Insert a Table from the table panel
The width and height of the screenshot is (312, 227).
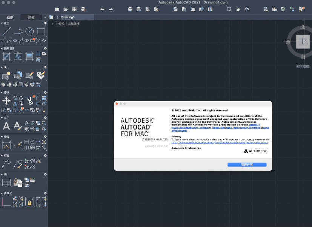(6, 183)
